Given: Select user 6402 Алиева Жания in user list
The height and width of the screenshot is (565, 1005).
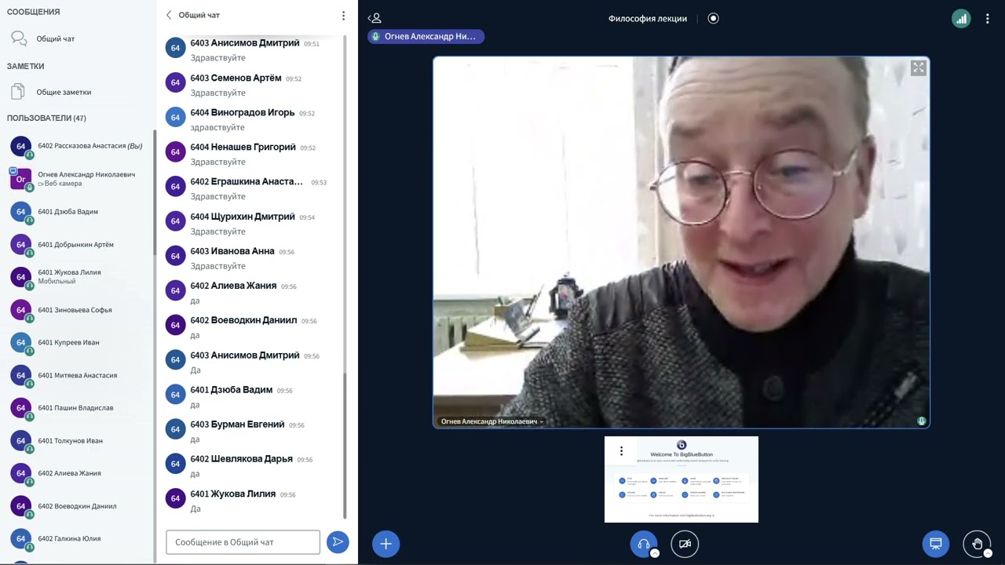Looking at the screenshot, I should click(x=79, y=474).
